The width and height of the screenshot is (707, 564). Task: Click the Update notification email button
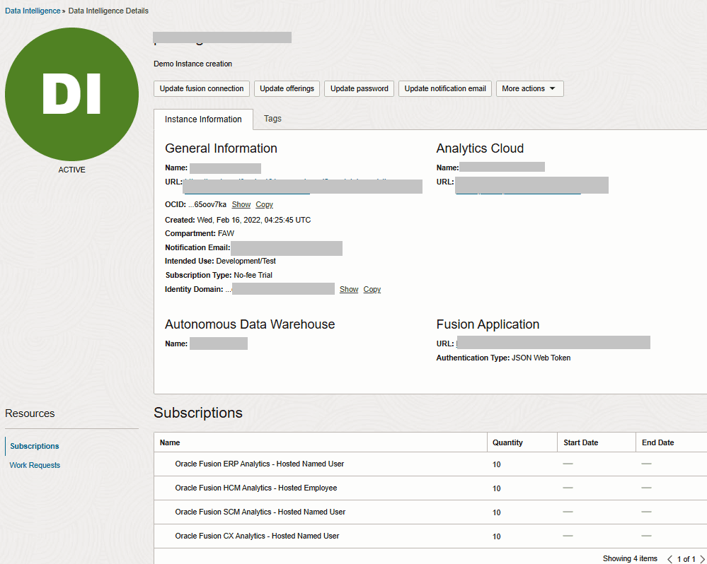[x=444, y=88]
